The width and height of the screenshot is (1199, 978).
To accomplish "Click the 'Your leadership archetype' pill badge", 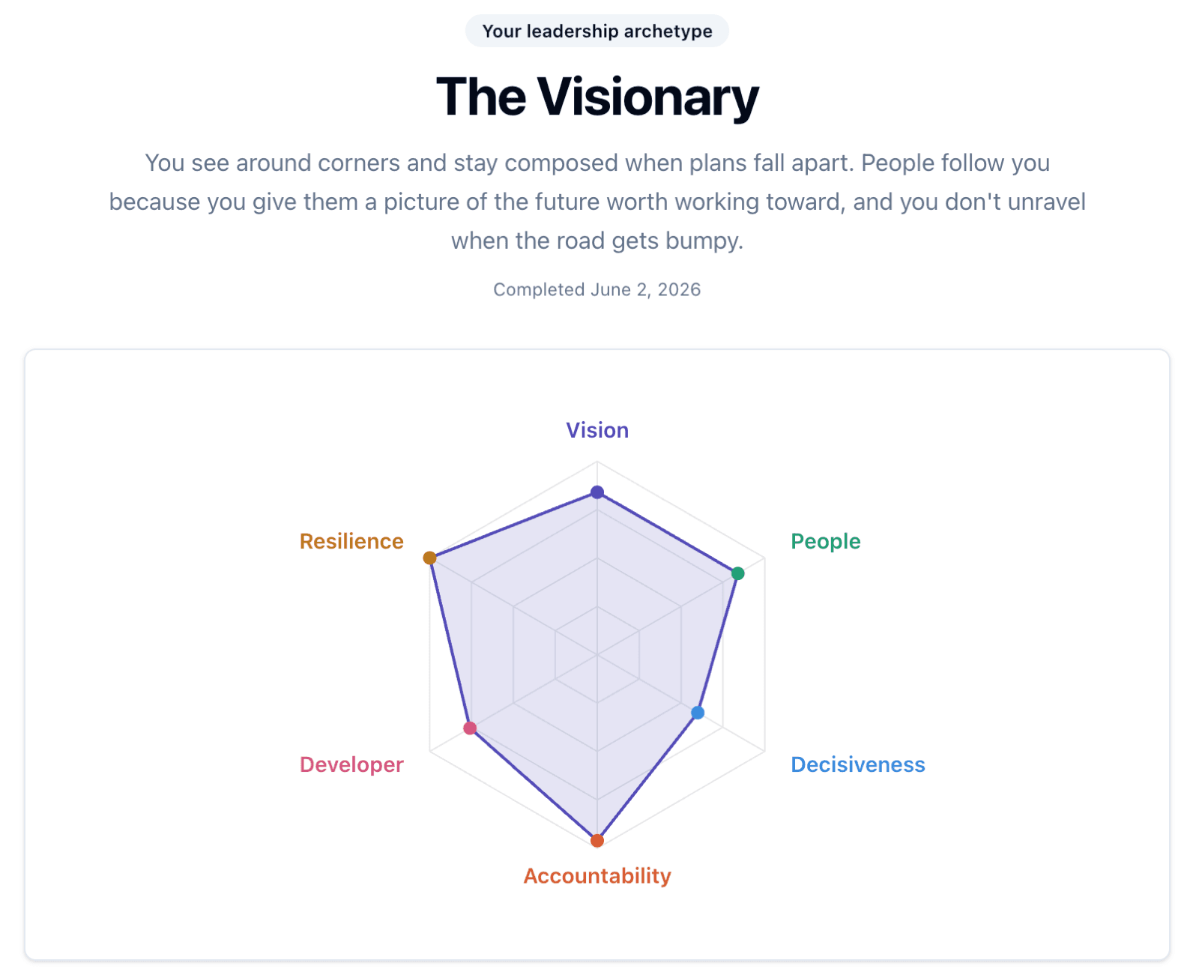I will coord(597,31).
